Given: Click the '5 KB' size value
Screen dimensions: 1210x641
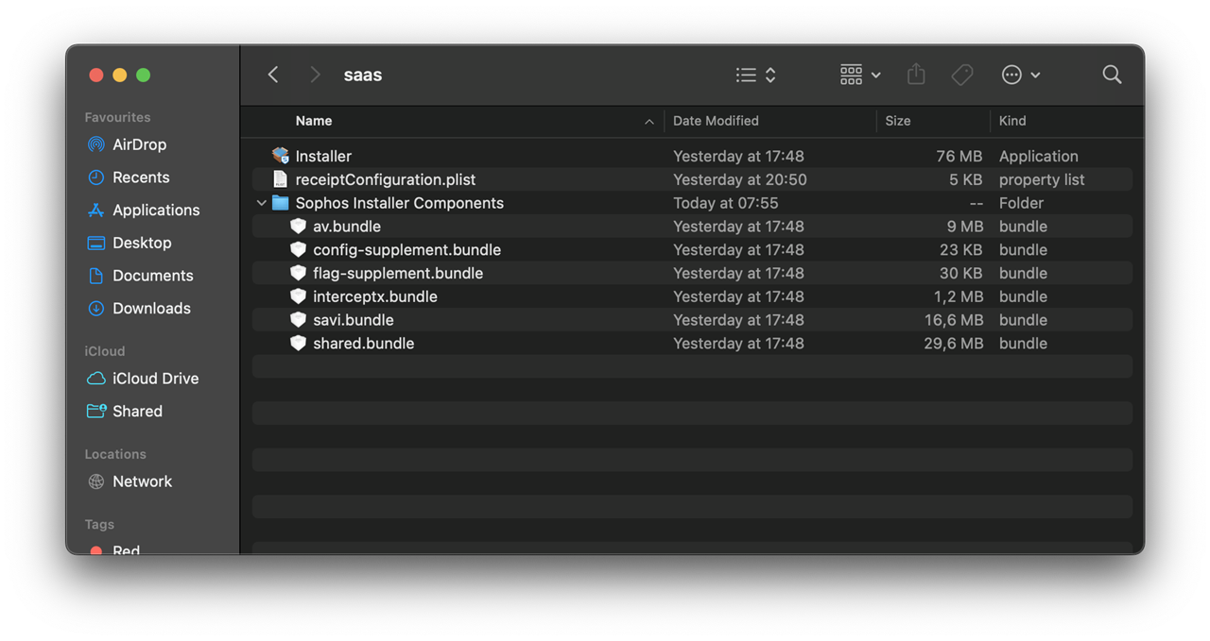Looking at the screenshot, I should (966, 179).
